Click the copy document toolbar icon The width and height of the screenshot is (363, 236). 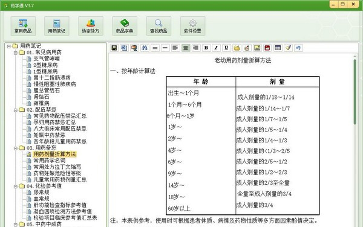tap(124, 48)
